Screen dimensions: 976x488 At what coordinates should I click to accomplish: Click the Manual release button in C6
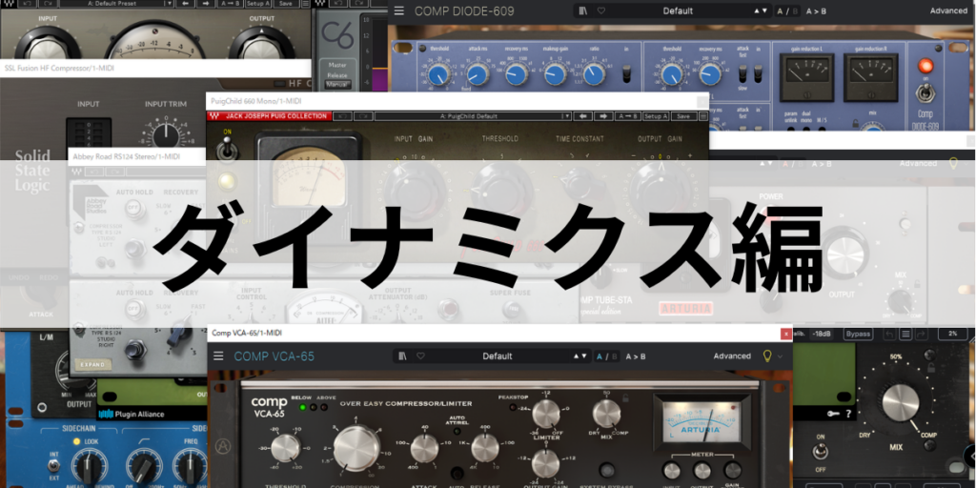337,84
